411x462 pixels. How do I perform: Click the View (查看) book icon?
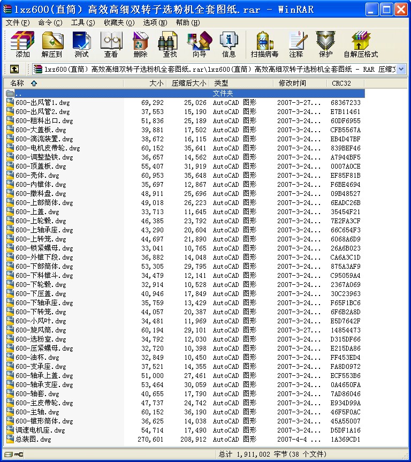[x=111, y=44]
